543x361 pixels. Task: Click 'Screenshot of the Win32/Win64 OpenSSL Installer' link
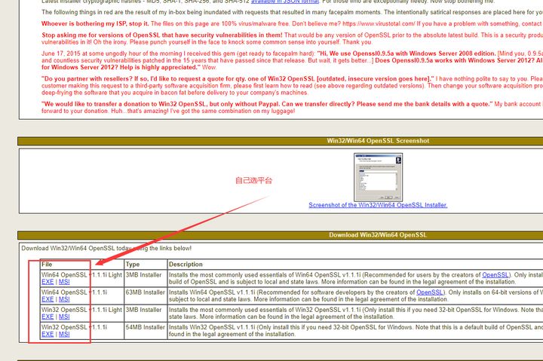click(378, 205)
